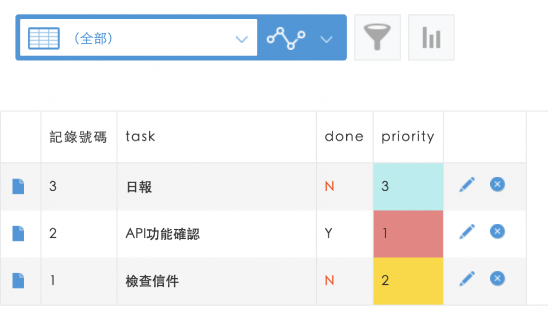
Task: Open record details for API功能確認 row
Action: [x=19, y=234]
